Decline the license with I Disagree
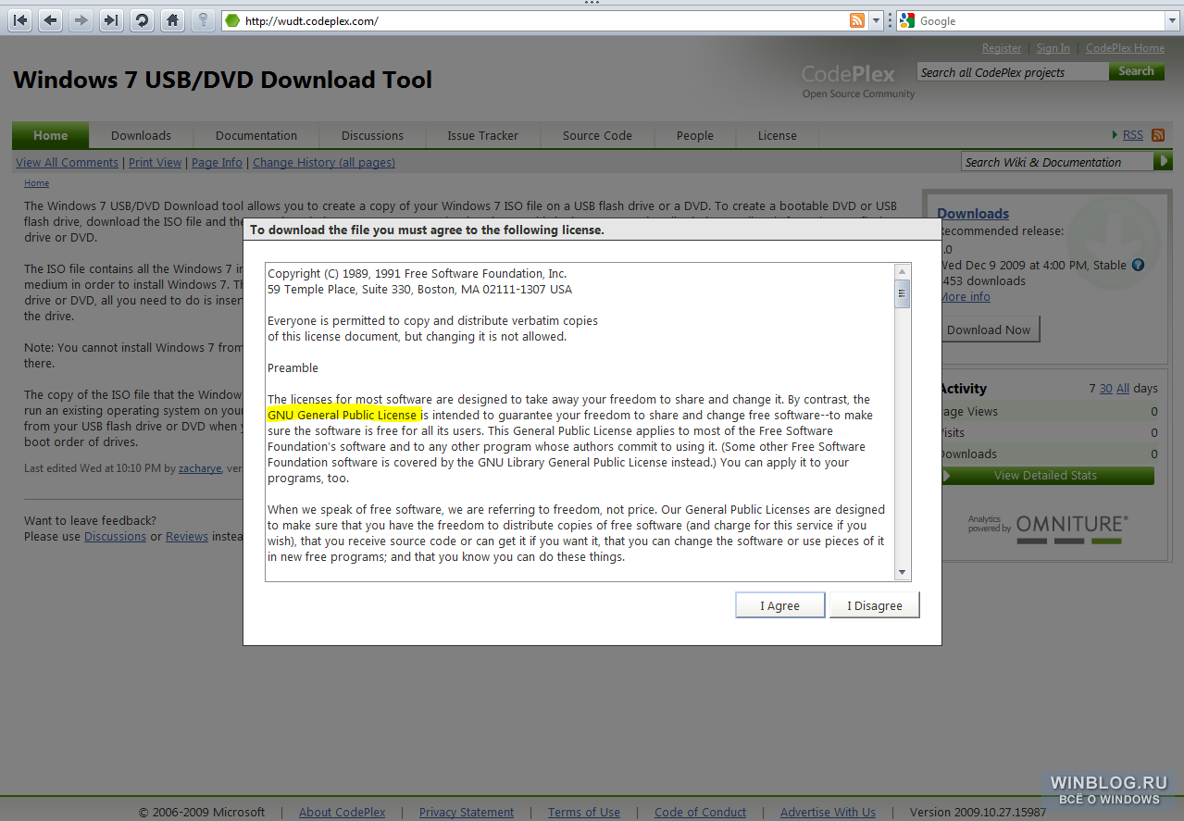This screenshot has width=1184, height=821. pos(874,605)
